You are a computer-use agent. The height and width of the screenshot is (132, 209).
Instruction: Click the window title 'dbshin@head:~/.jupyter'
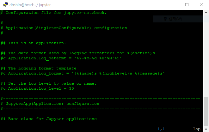coord(30,5)
